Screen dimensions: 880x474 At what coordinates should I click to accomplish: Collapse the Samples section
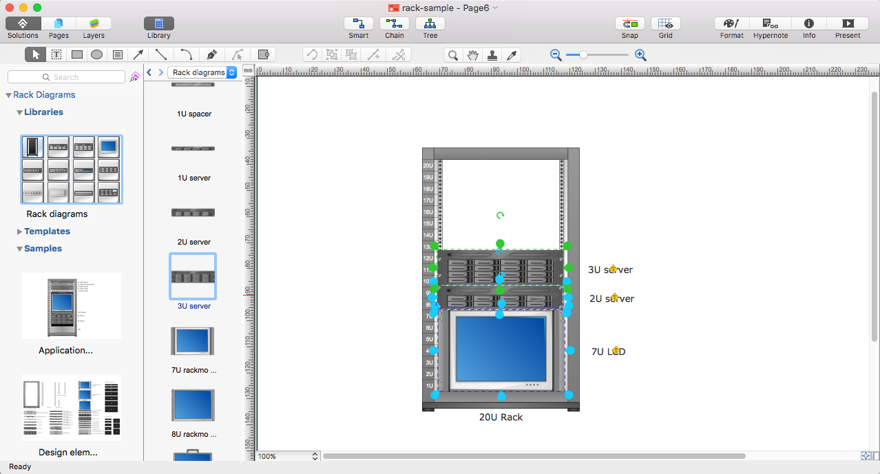(44, 248)
